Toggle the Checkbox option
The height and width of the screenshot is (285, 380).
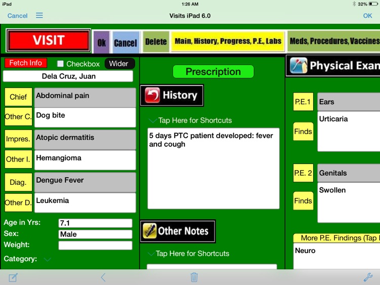point(60,64)
